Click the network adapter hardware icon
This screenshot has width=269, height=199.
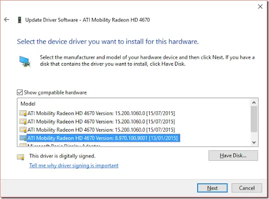pyautogui.click(x=25, y=61)
